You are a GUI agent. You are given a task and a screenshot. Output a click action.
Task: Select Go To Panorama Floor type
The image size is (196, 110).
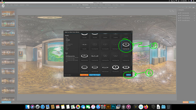70,56
